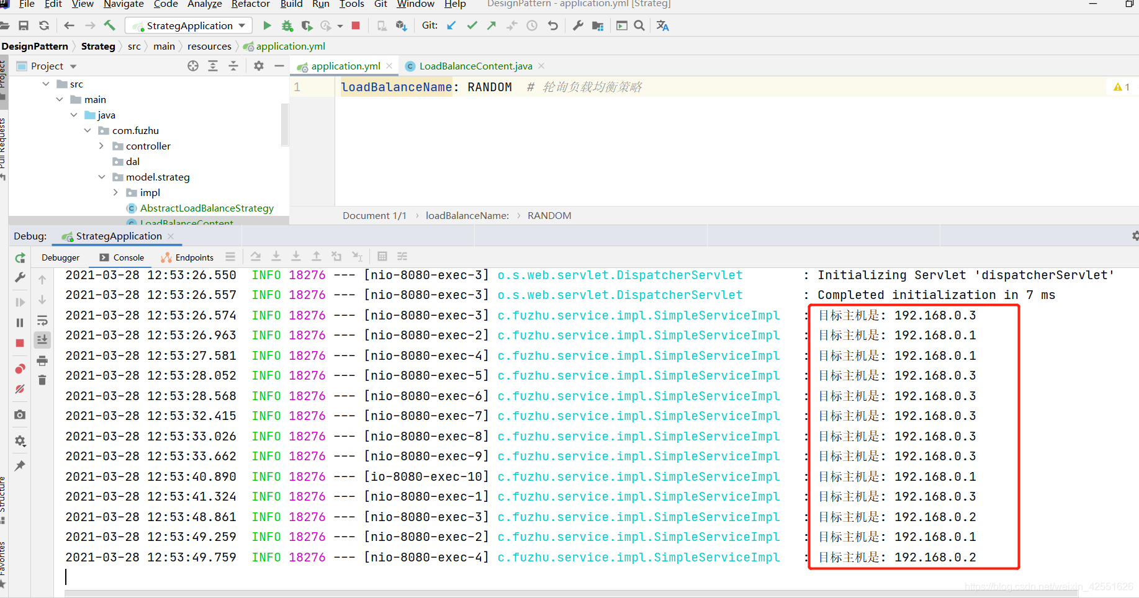Collapse the java folder
1139x598 pixels.
coord(74,115)
